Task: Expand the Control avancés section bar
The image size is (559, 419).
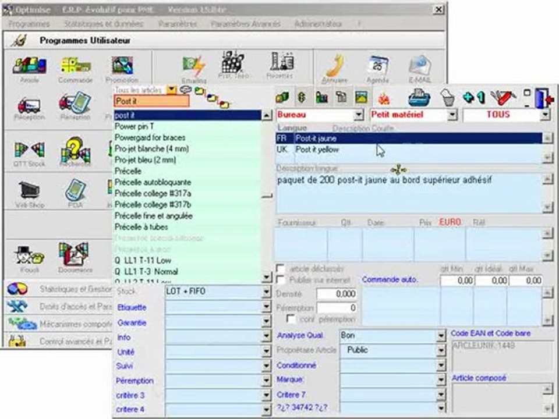Action: [x=59, y=341]
